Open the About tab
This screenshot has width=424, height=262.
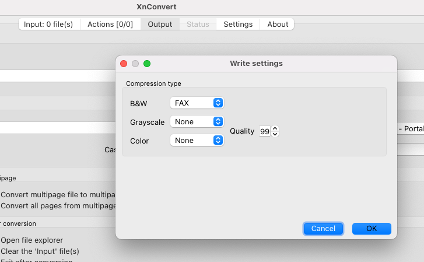click(x=278, y=24)
